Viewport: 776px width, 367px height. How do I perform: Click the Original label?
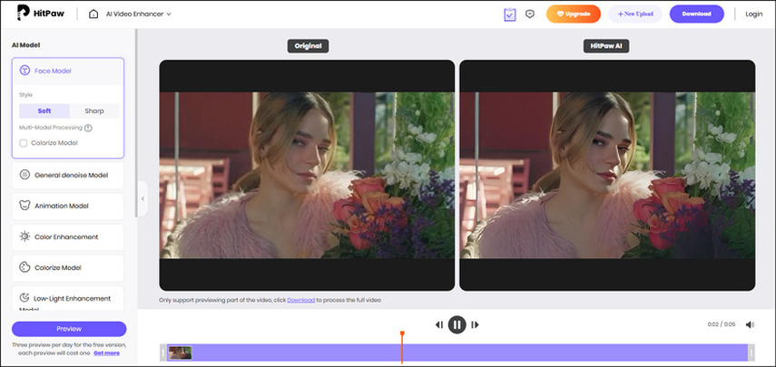308,46
